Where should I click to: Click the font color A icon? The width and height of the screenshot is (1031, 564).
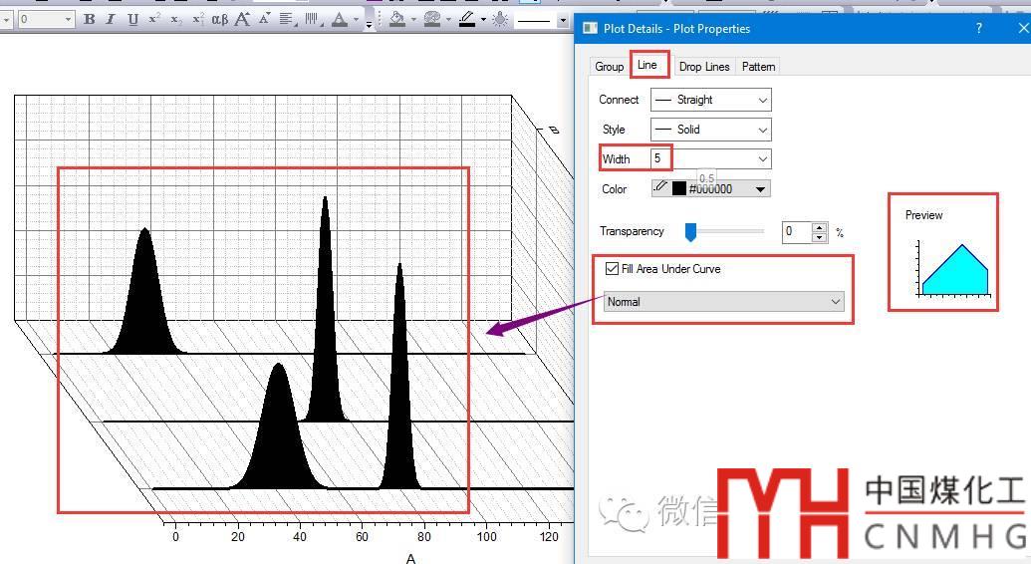pyautogui.click(x=340, y=19)
